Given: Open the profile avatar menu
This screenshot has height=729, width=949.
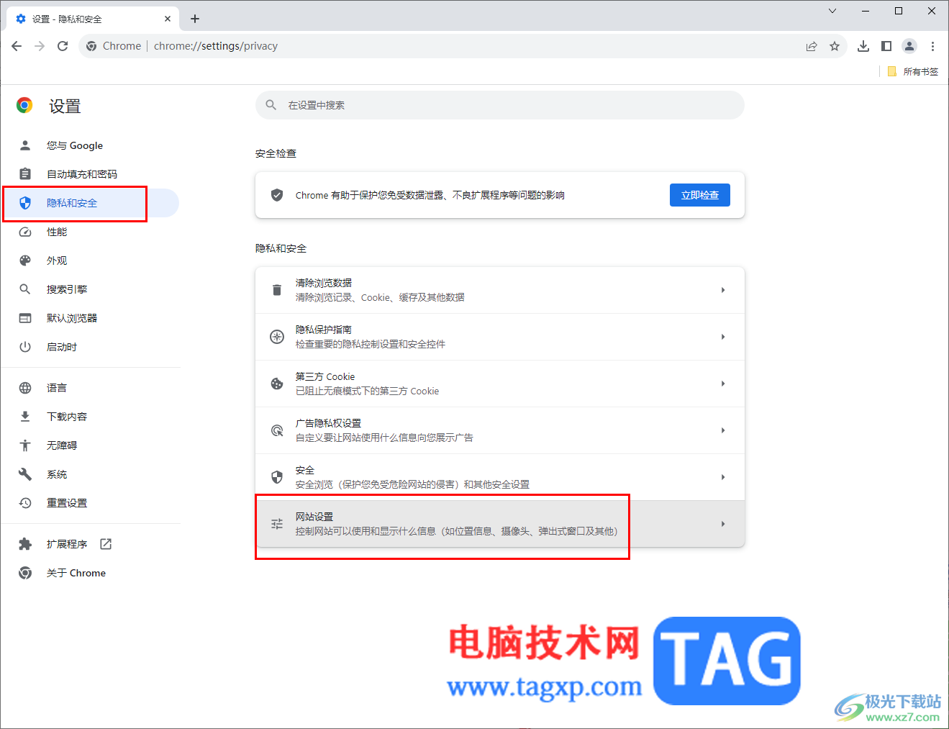Looking at the screenshot, I should [x=909, y=46].
